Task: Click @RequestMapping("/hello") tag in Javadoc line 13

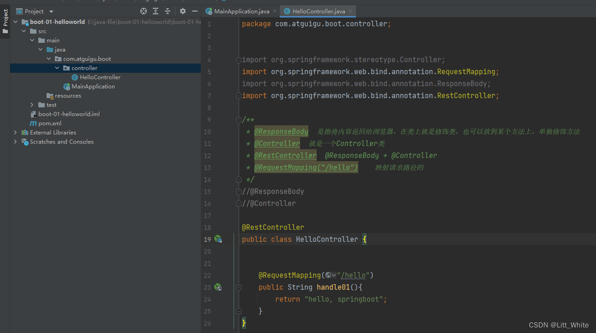Action: click(306, 167)
